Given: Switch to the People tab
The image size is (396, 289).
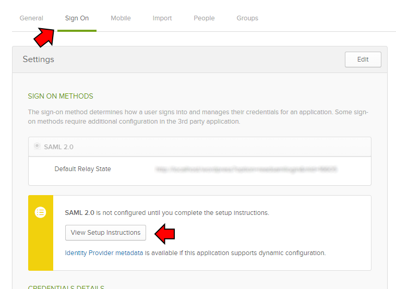Looking at the screenshot, I should click(x=204, y=18).
